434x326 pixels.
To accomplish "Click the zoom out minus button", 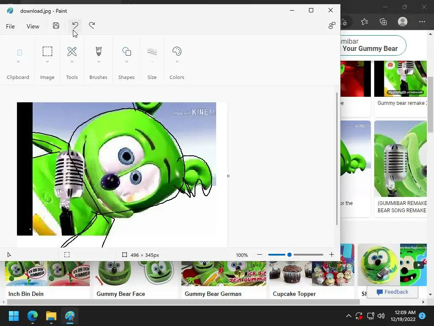I will pos(260,255).
